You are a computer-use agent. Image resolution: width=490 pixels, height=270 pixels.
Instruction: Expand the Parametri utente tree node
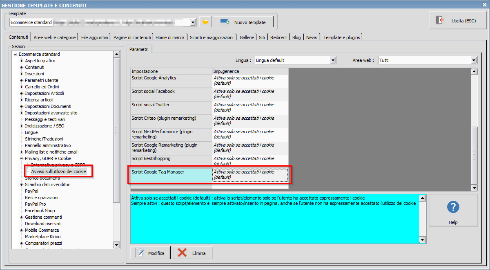(x=22, y=80)
